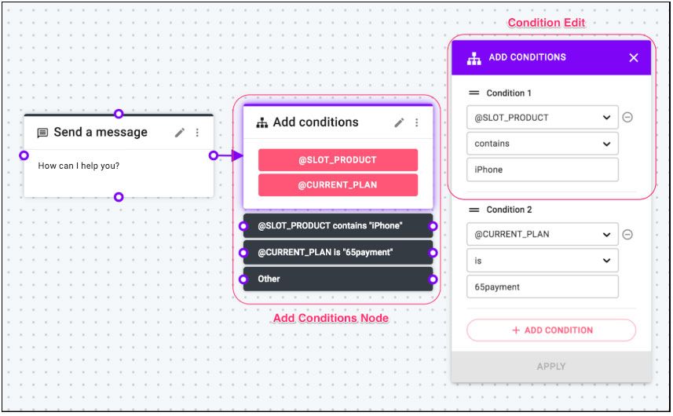Click the Condition 2 reorder handle icon

tap(474, 210)
